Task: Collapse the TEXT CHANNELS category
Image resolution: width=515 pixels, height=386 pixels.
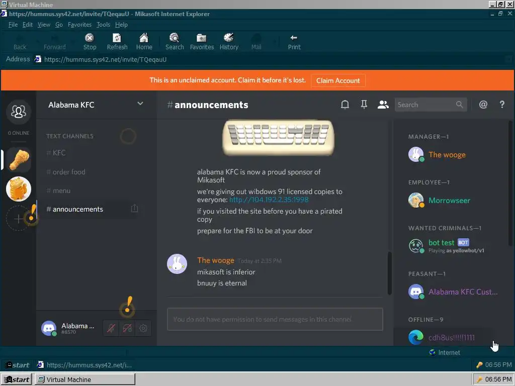Action: tap(69, 136)
